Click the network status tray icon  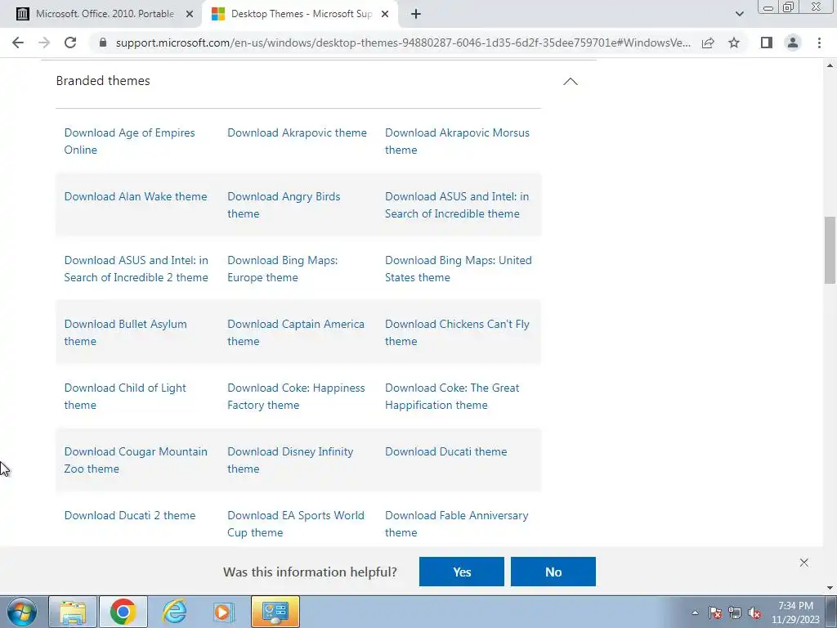[735, 612]
